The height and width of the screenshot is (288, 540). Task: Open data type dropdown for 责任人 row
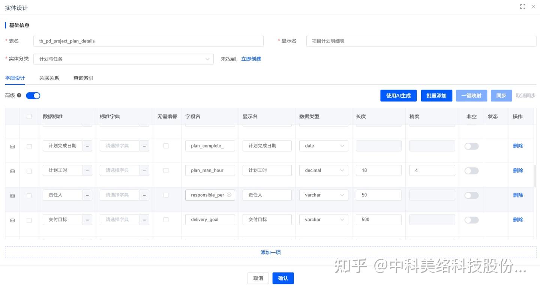click(x=324, y=195)
